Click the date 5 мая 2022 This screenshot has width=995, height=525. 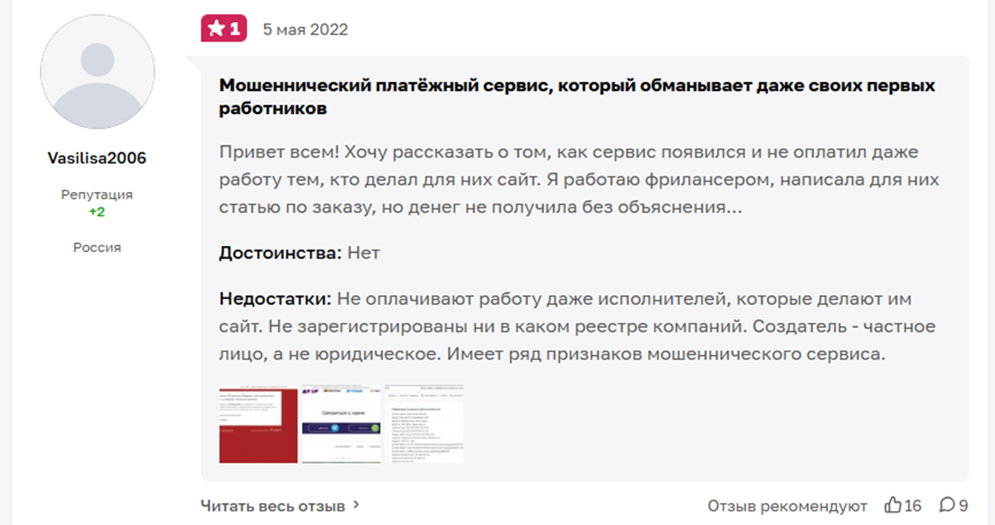tap(305, 29)
